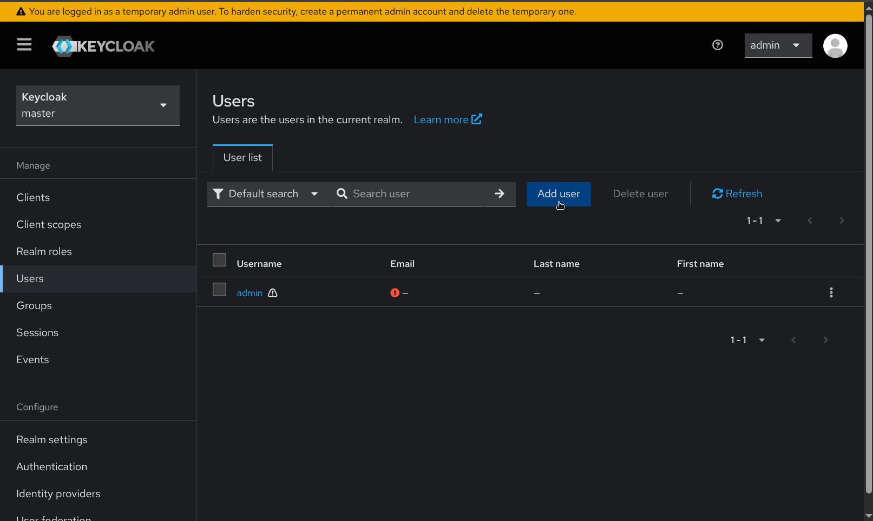Screen dimensions: 873x521
Task: Click the warning icon next to admin
Action: (x=273, y=292)
